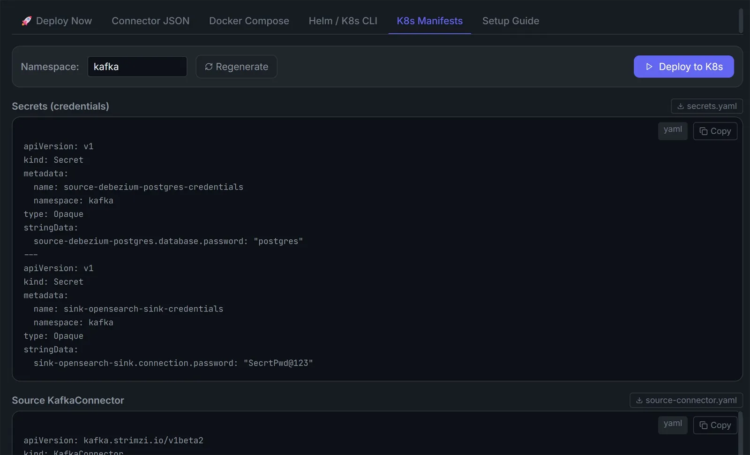Click the yaml badge in Secrets block

tap(673, 130)
